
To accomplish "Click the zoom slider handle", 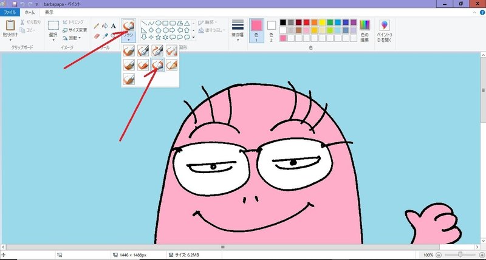I will [x=460, y=255].
